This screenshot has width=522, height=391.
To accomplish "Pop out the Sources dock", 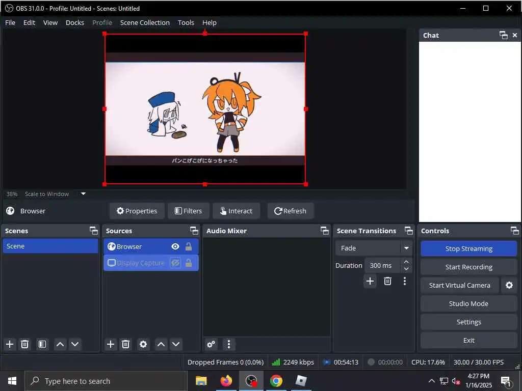I will (x=194, y=231).
